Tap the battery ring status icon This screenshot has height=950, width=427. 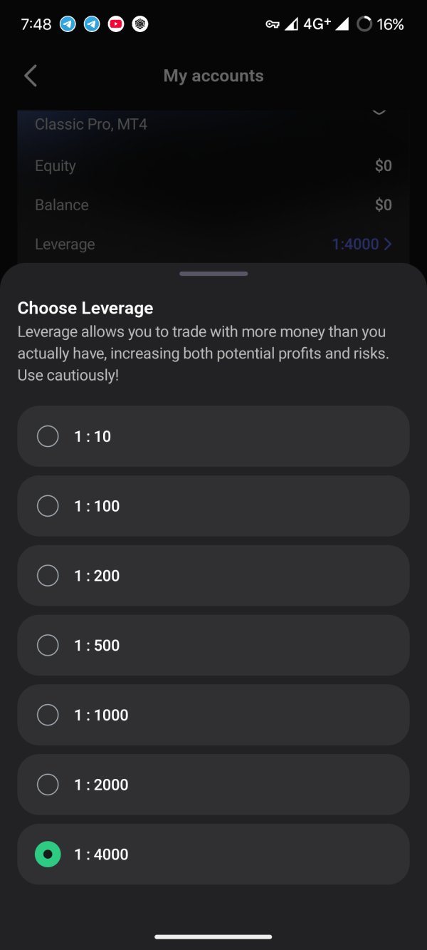tap(364, 24)
